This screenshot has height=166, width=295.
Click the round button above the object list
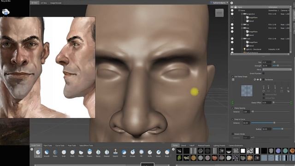[232, 3]
